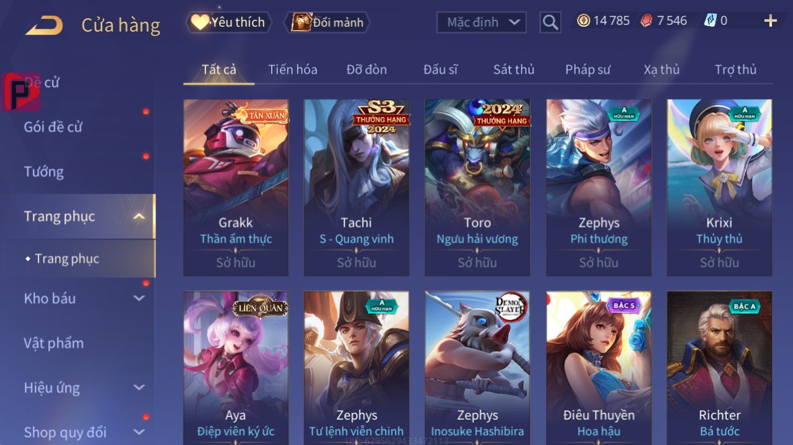Click the blue voucher currency icon
The height and width of the screenshot is (445, 793).
click(710, 20)
